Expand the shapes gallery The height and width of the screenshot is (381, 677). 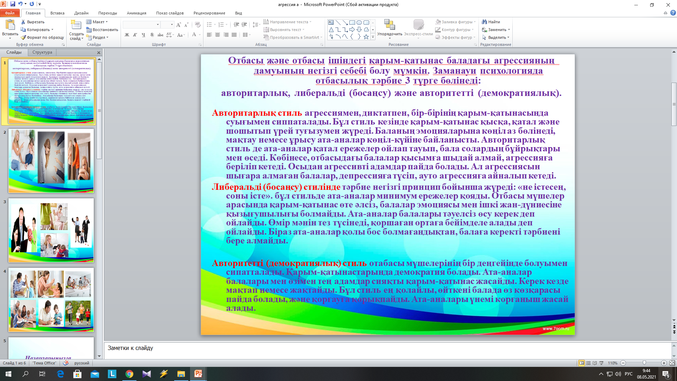373,37
